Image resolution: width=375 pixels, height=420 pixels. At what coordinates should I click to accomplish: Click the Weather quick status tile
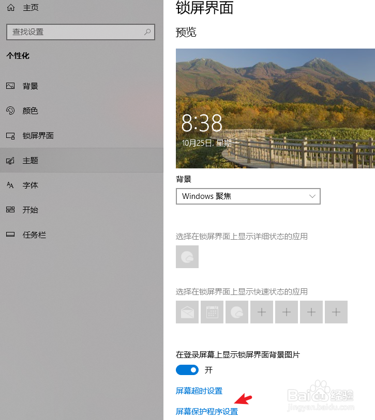(x=237, y=312)
